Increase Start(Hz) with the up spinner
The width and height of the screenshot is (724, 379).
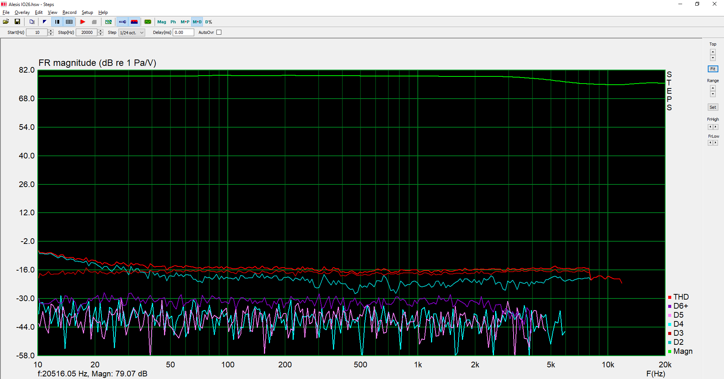tap(51, 30)
